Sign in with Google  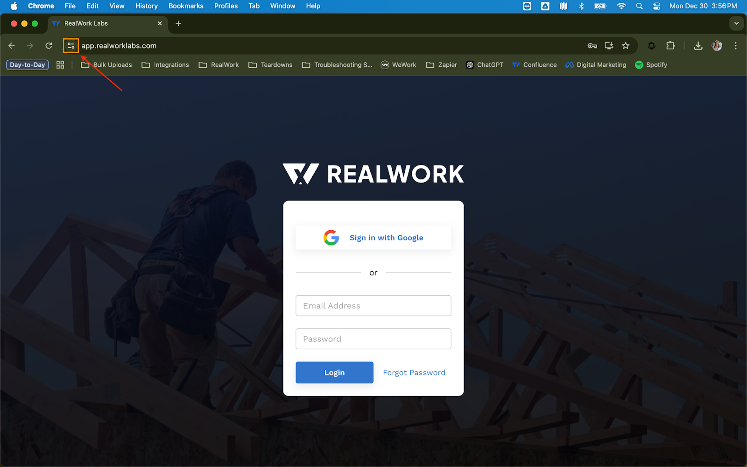tap(373, 238)
